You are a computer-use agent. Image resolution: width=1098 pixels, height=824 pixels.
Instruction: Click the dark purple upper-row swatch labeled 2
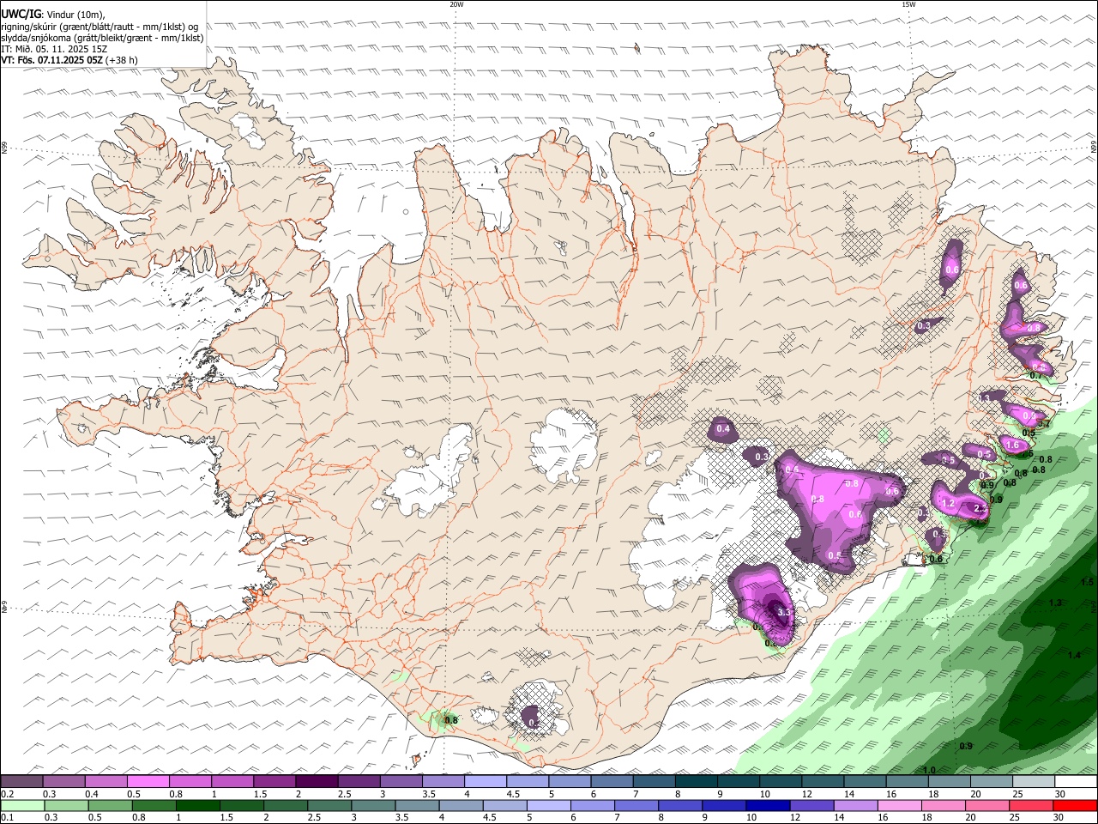[x=316, y=782]
